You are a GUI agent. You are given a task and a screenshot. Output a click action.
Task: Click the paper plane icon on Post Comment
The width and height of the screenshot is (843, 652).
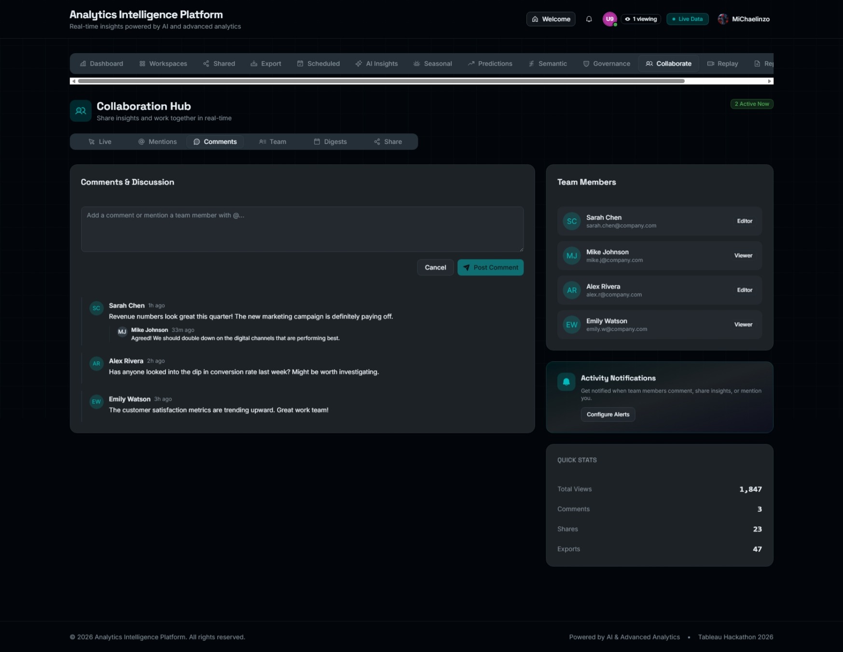pyautogui.click(x=467, y=268)
